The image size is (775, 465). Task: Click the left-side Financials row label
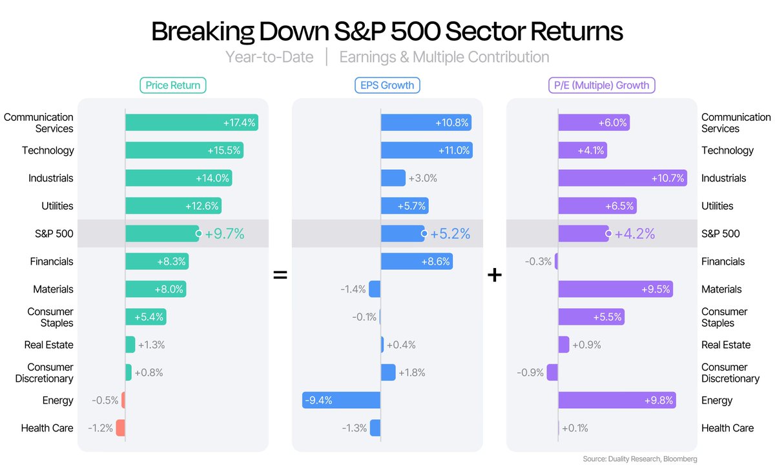(52, 262)
